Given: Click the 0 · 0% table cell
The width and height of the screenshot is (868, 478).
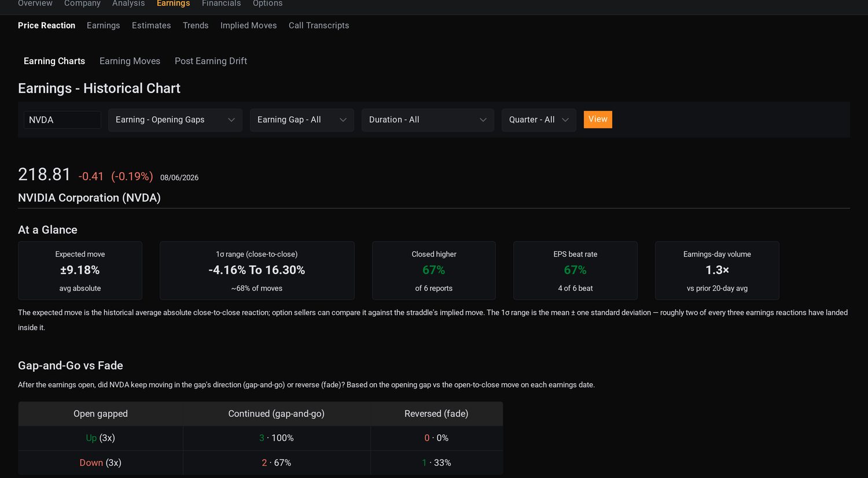Looking at the screenshot, I should (x=436, y=438).
